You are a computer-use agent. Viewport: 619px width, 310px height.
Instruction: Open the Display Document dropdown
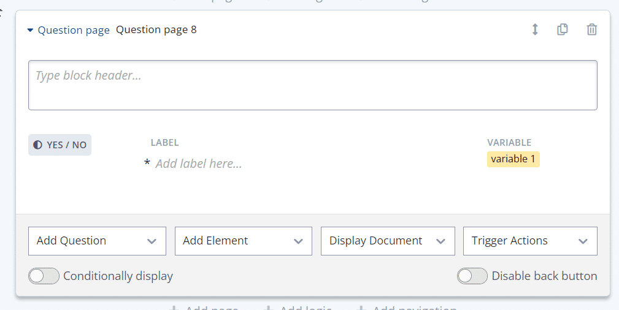coord(388,241)
